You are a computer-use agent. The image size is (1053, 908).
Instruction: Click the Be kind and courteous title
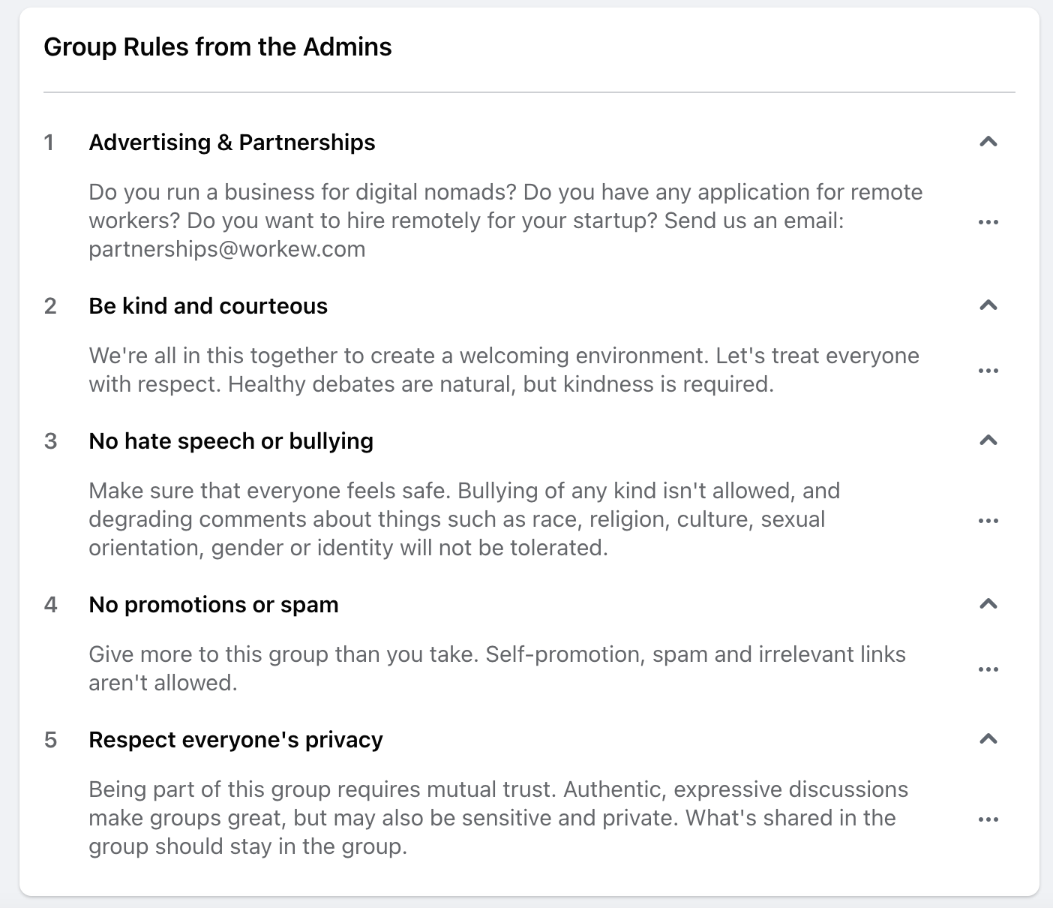tap(208, 306)
